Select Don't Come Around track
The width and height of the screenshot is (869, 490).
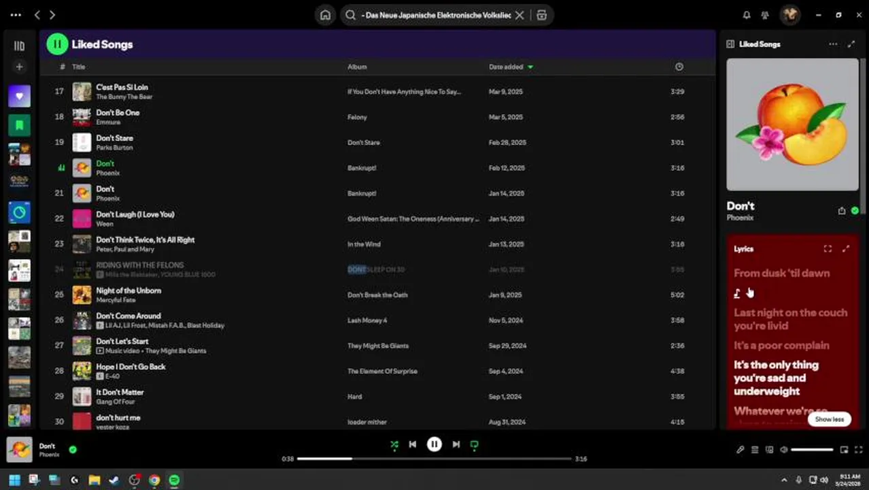pos(129,316)
